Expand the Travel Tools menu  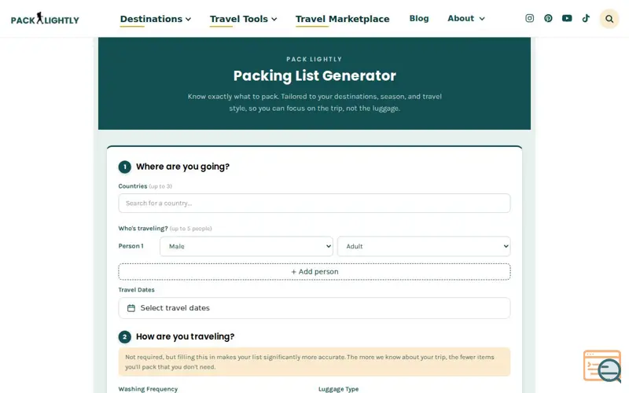(x=243, y=19)
